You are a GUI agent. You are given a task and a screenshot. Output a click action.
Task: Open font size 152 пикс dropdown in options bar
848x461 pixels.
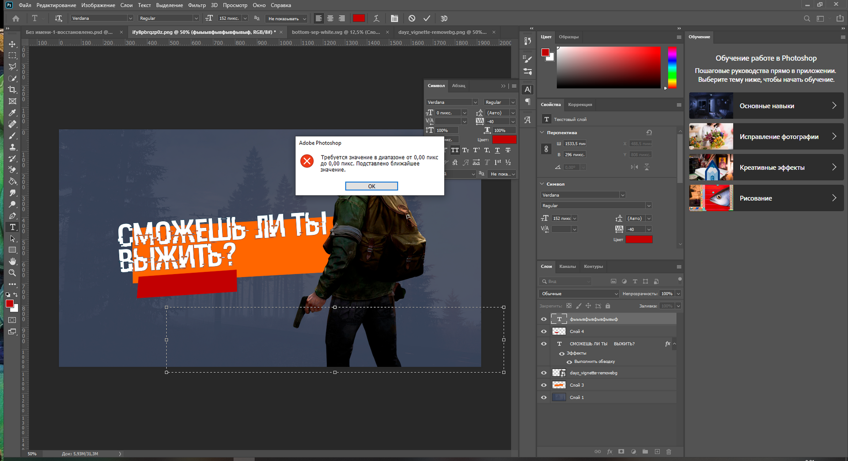click(x=245, y=18)
